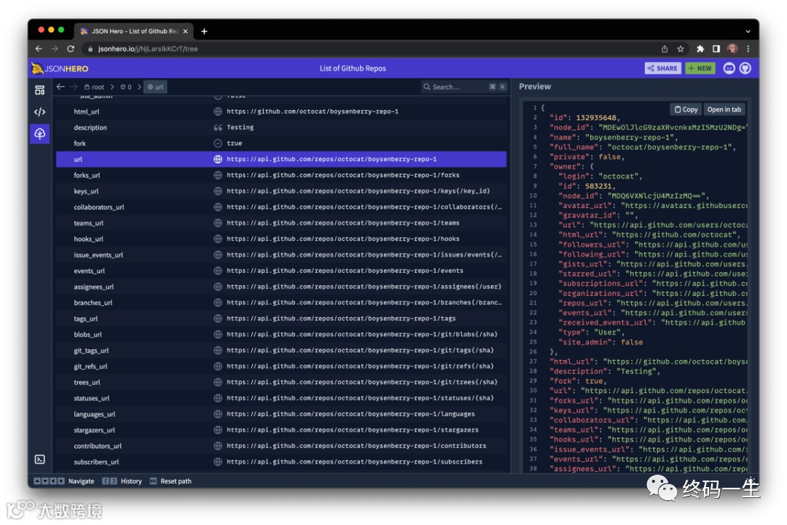Select the description row
Viewport: 787px width, 525px height.
281,128
